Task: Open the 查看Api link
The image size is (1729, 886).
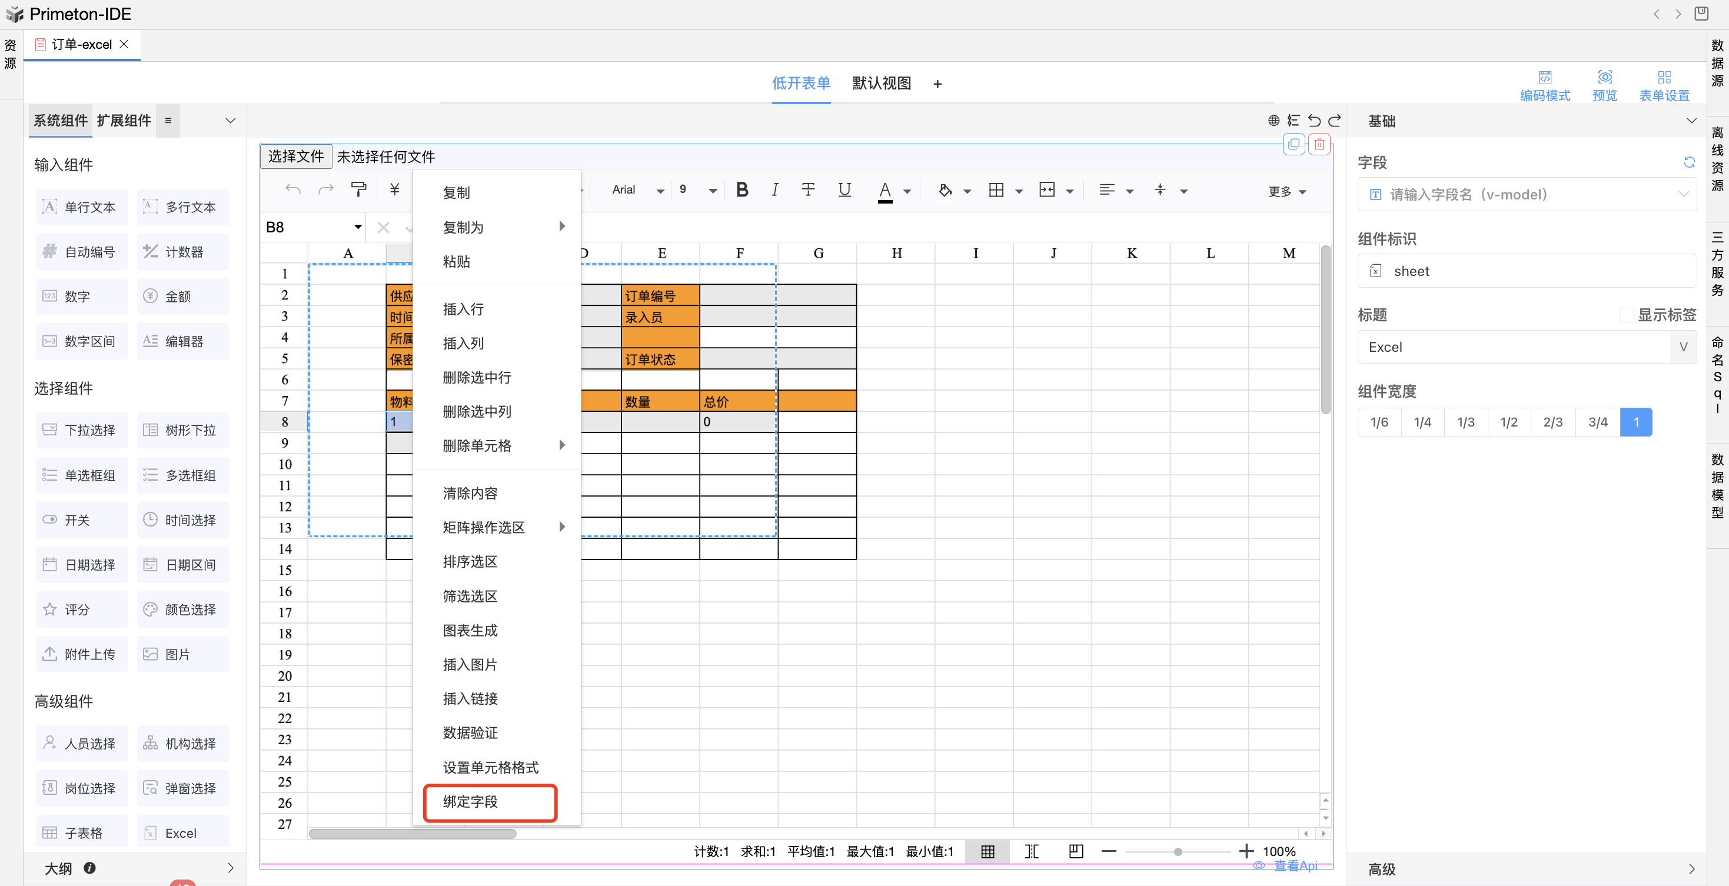Action: click(1295, 866)
